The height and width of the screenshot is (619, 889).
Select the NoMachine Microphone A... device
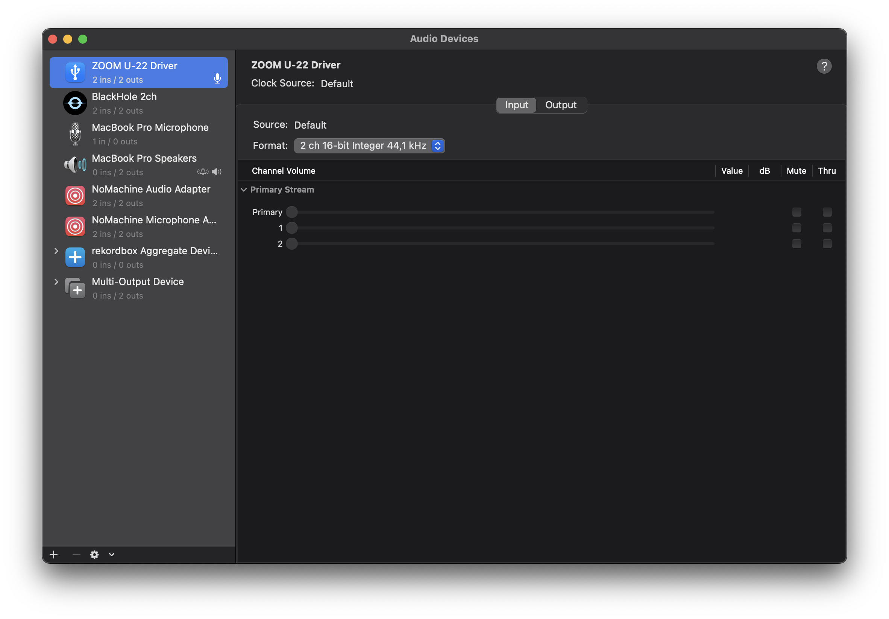point(139,226)
